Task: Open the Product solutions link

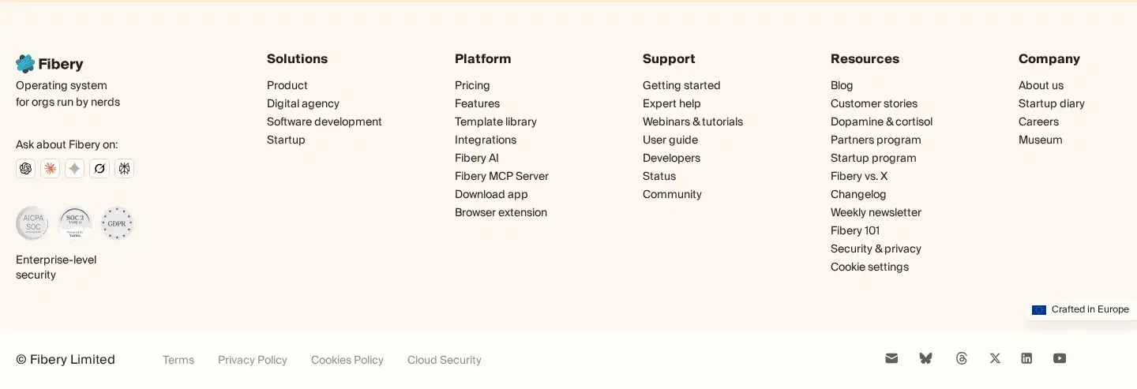Action: (287, 85)
